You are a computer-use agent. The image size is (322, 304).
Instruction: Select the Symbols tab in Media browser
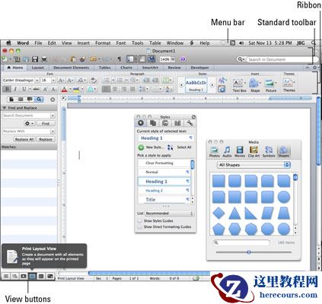click(269, 151)
